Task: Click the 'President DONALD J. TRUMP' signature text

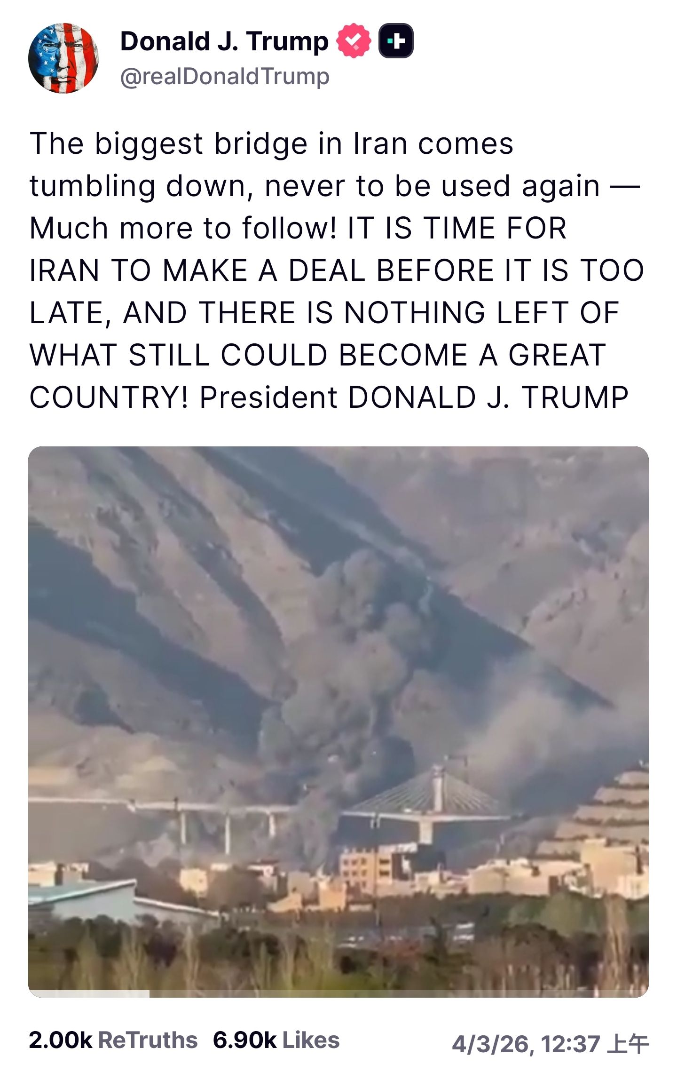Action: [x=414, y=397]
